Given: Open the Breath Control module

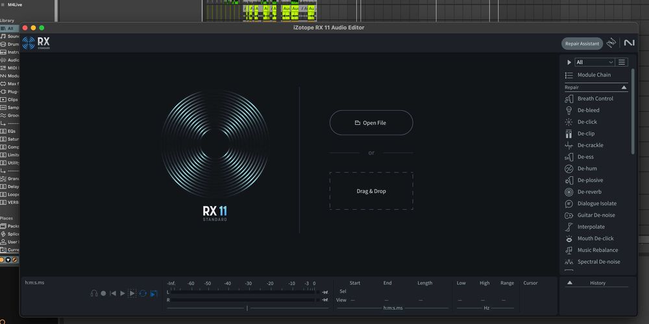Looking at the screenshot, I should (x=594, y=98).
